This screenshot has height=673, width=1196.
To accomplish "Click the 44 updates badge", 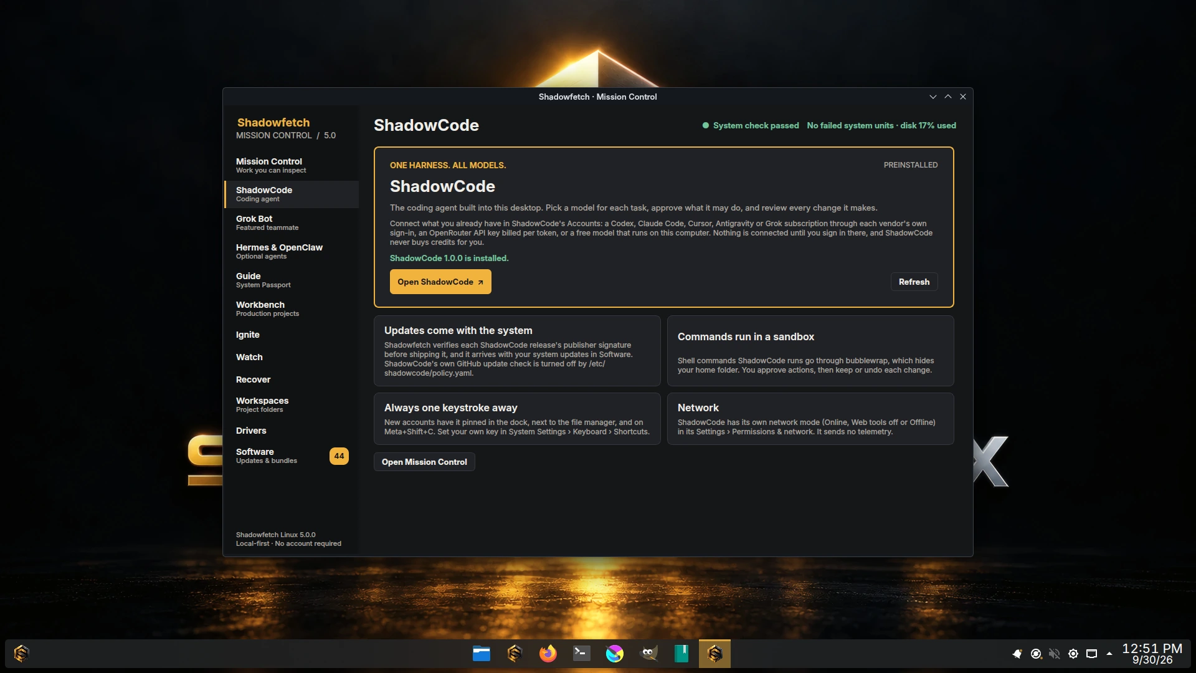I will (339, 456).
